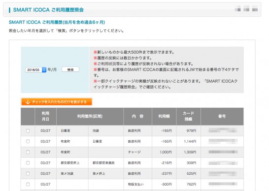Click the 309円 balance cell
The width and height of the screenshot is (269, 191).
[188, 163]
